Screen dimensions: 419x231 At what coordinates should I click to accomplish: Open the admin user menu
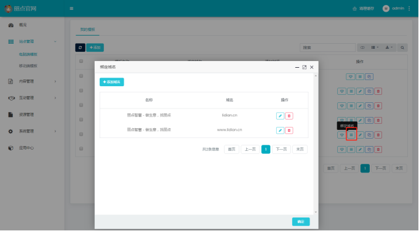(x=393, y=9)
